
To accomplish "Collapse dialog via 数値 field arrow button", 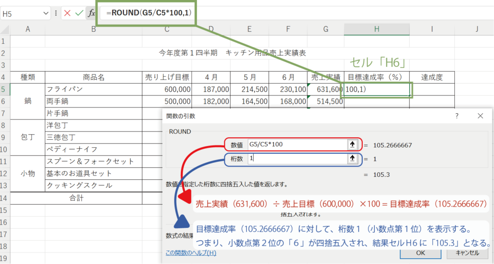I will 352,144.
